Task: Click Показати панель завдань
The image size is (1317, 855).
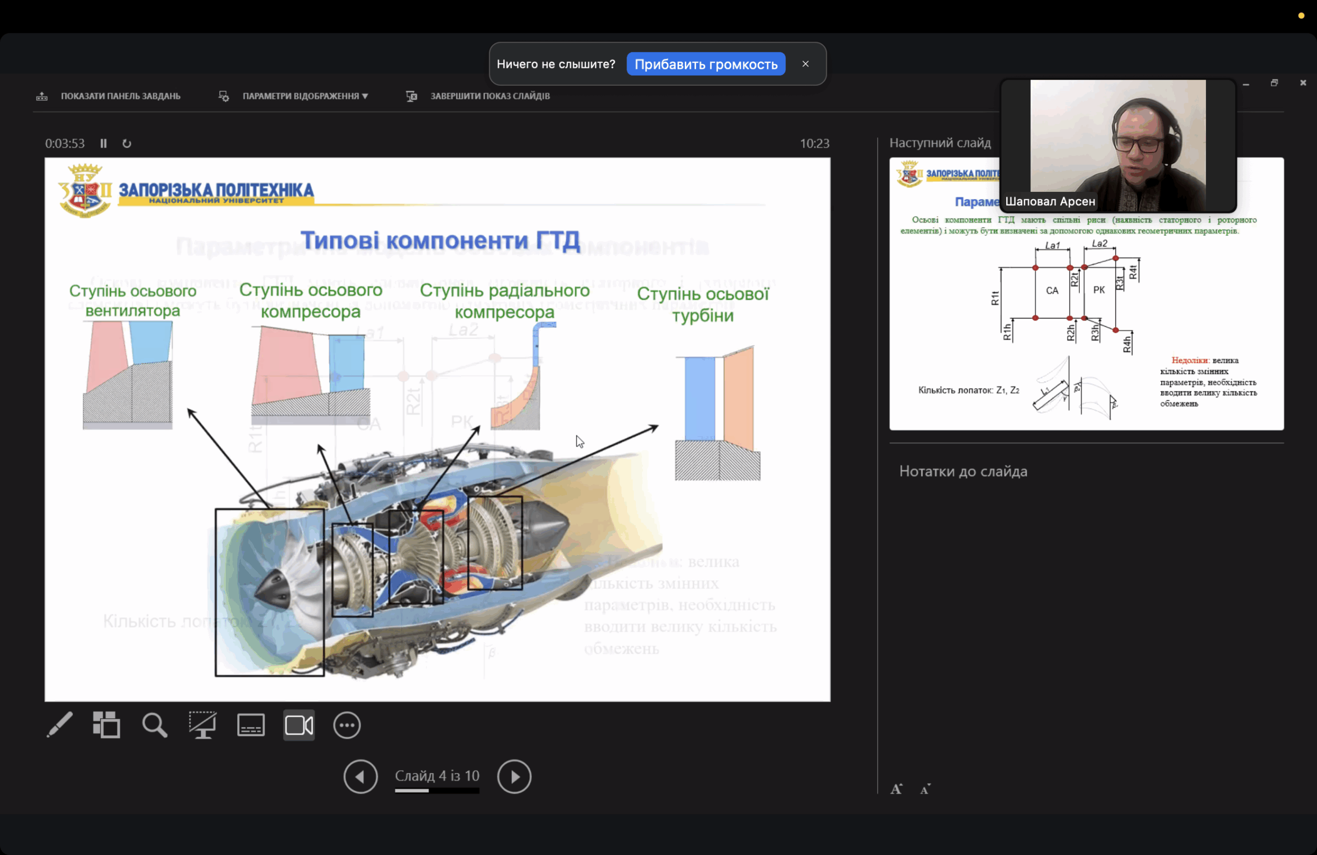Action: tap(120, 96)
